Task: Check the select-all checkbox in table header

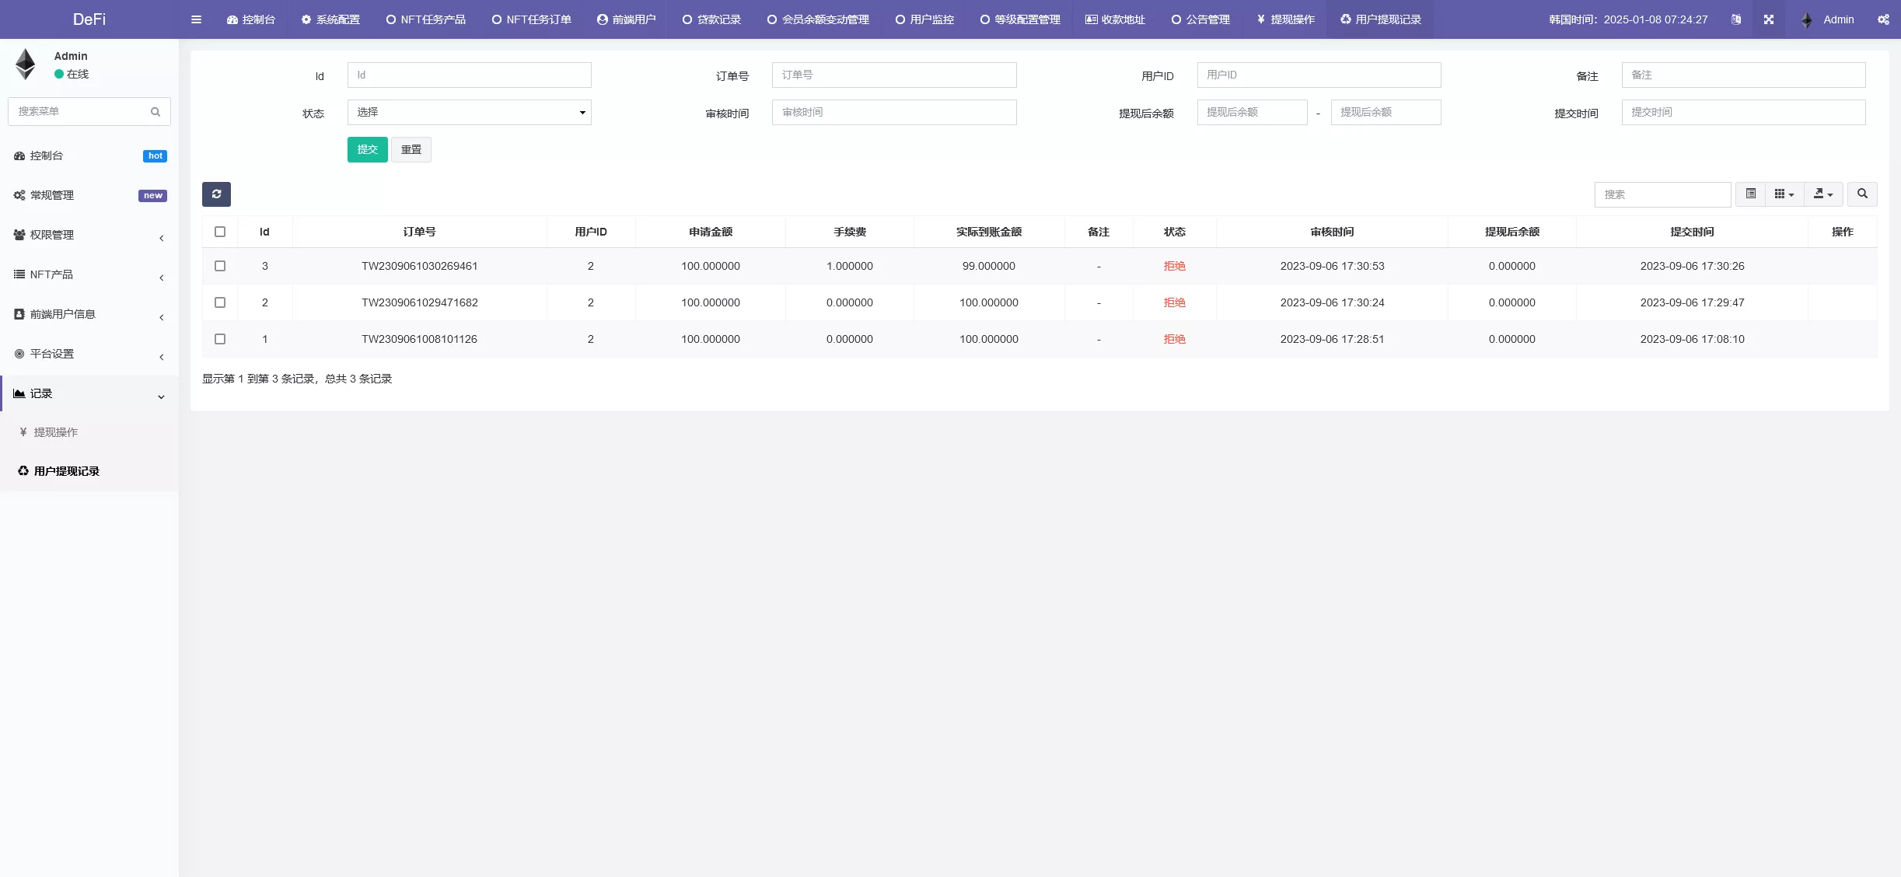Action: [x=220, y=231]
